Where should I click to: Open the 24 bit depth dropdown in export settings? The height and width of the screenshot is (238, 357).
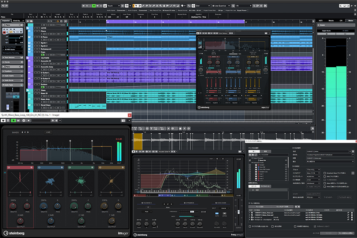(x=313, y=180)
